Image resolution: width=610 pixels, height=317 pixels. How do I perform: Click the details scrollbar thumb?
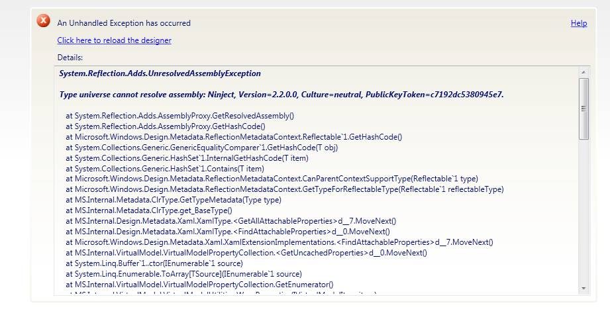click(584, 109)
